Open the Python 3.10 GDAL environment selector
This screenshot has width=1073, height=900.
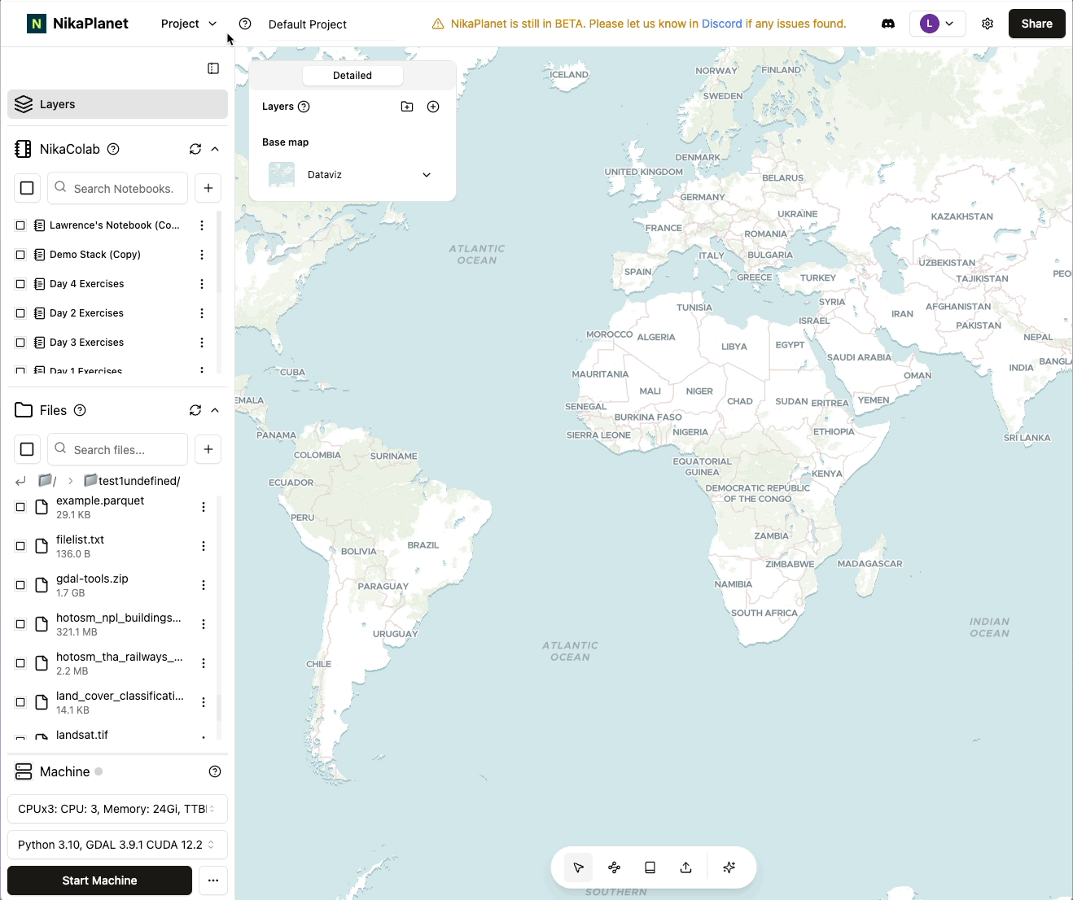[x=117, y=845]
